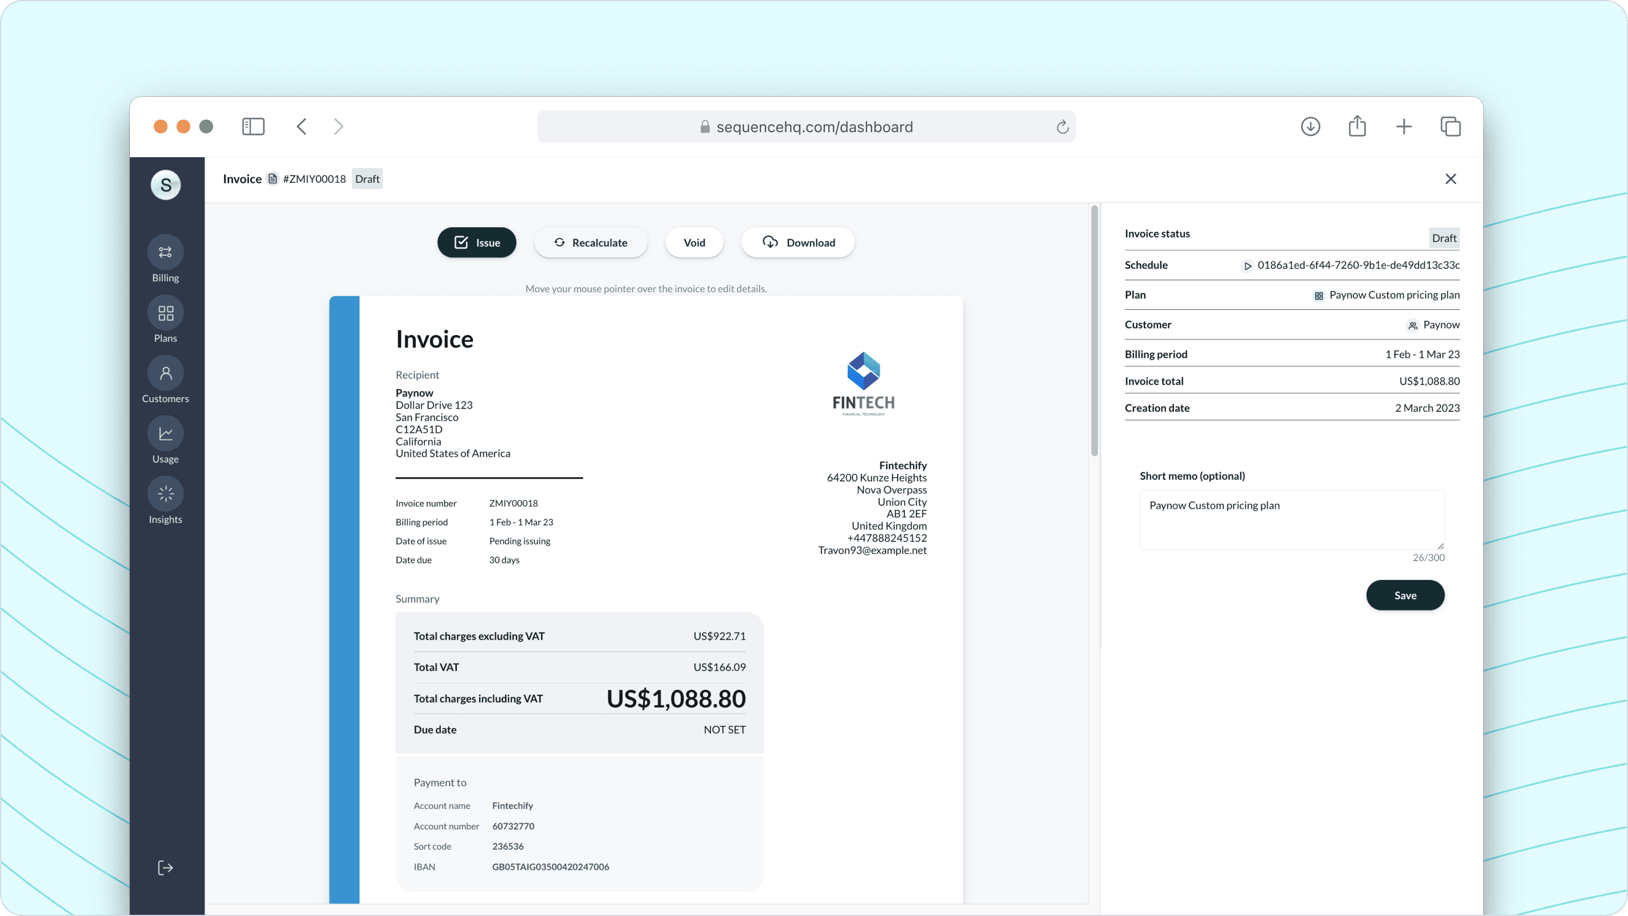Screen dimensions: 1628x916
Task: Open the Billing section icon
Action: [166, 252]
